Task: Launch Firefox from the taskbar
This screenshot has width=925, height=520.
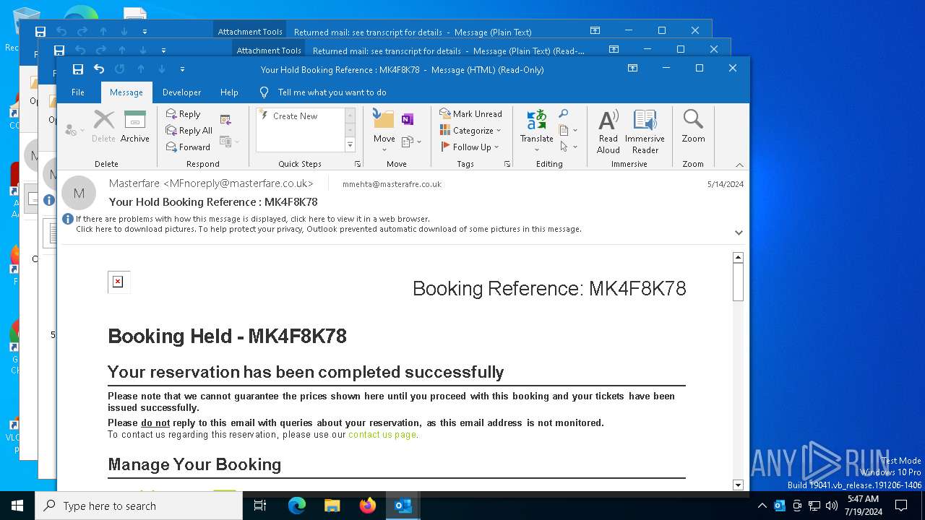Action: pos(367,506)
